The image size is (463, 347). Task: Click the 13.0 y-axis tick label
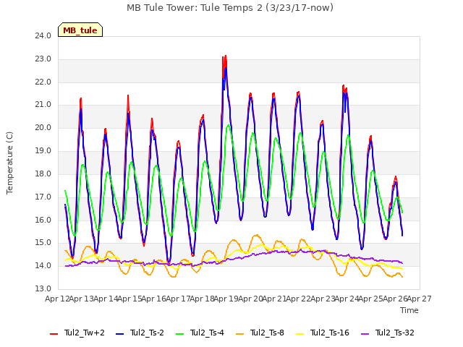pos(43,288)
